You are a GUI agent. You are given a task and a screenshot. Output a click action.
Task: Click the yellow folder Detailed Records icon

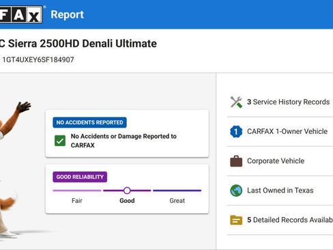236,220
